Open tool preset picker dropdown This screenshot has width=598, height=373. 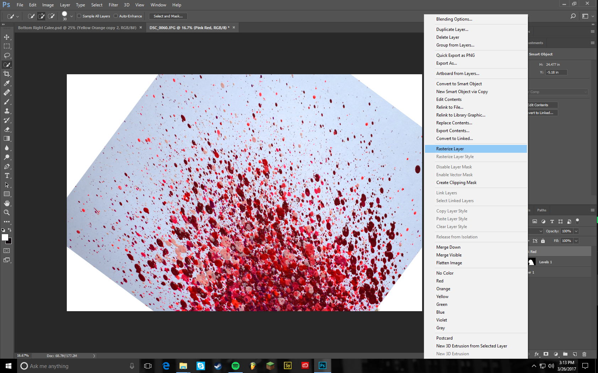(x=17, y=16)
